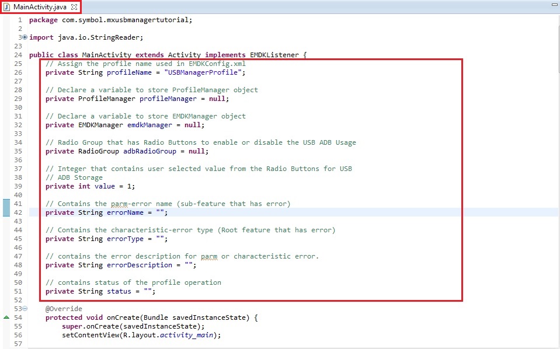The height and width of the screenshot is (349, 560).
Task: Click the underlined word parm on line 41
Action: pos(118,204)
